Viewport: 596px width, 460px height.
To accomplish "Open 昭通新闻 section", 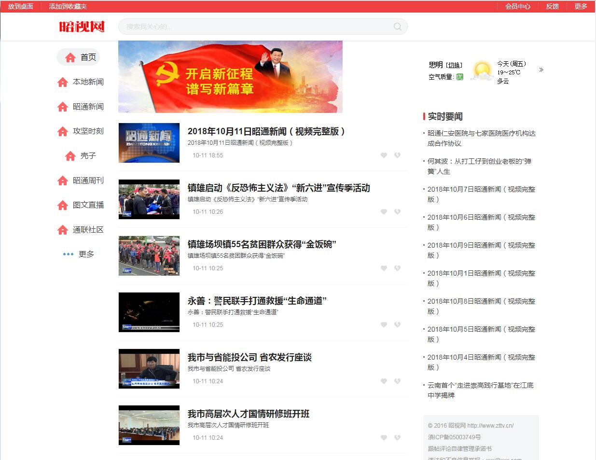I will (x=88, y=107).
